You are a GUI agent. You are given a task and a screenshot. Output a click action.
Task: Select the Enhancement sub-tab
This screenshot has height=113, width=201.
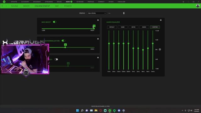tap(42, 6)
